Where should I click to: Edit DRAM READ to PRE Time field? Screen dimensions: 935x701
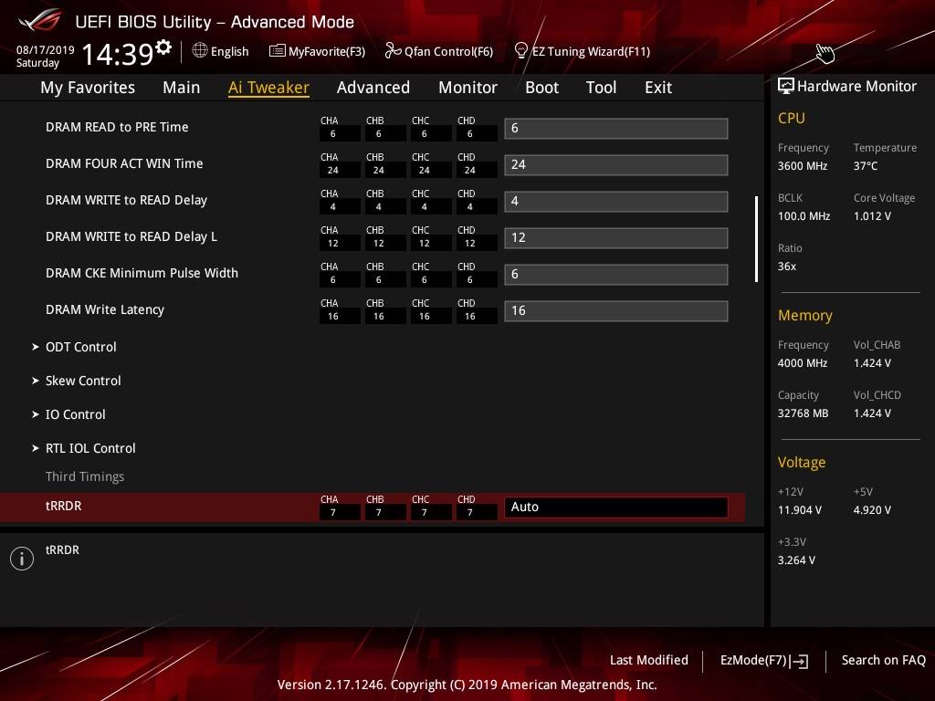click(x=616, y=128)
